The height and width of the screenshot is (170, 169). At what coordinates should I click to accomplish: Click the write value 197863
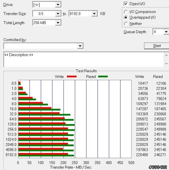[x=142, y=150]
